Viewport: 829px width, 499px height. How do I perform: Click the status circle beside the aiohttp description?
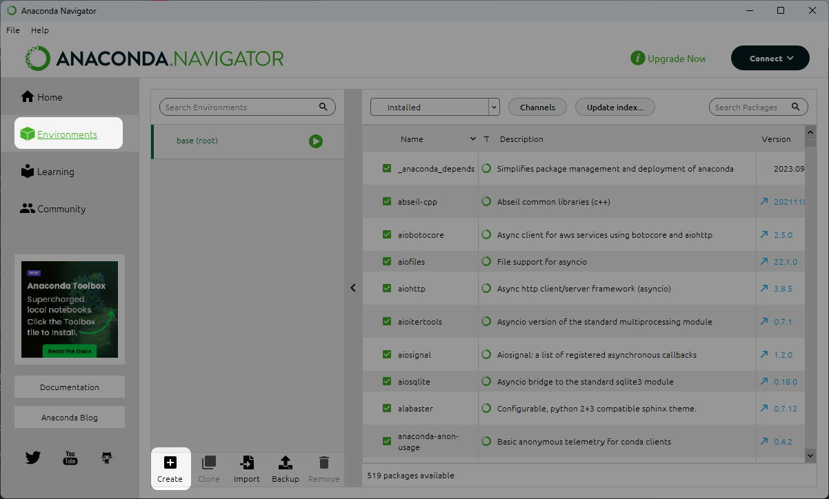486,289
